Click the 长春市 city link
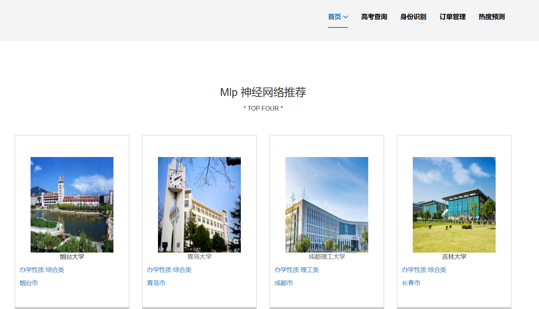Screen dimensions: 539x309 coord(411,283)
